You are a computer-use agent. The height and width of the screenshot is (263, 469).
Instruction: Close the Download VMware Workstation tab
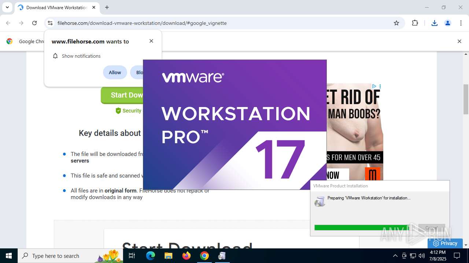94,7
